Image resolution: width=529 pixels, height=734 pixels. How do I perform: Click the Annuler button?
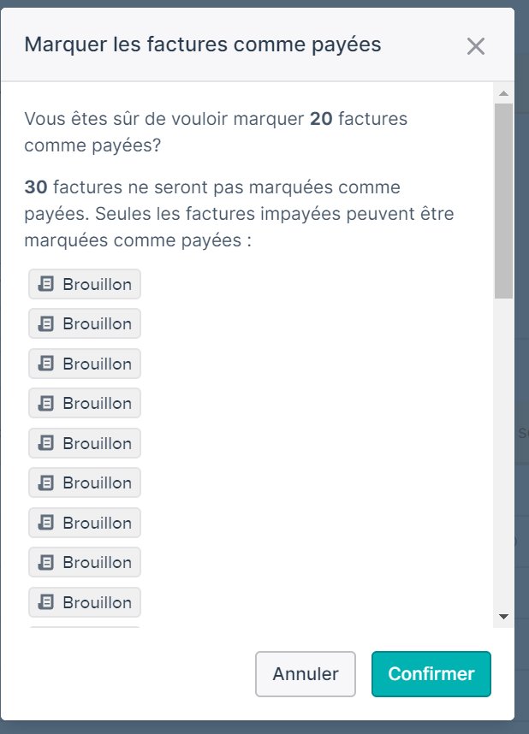(x=306, y=673)
